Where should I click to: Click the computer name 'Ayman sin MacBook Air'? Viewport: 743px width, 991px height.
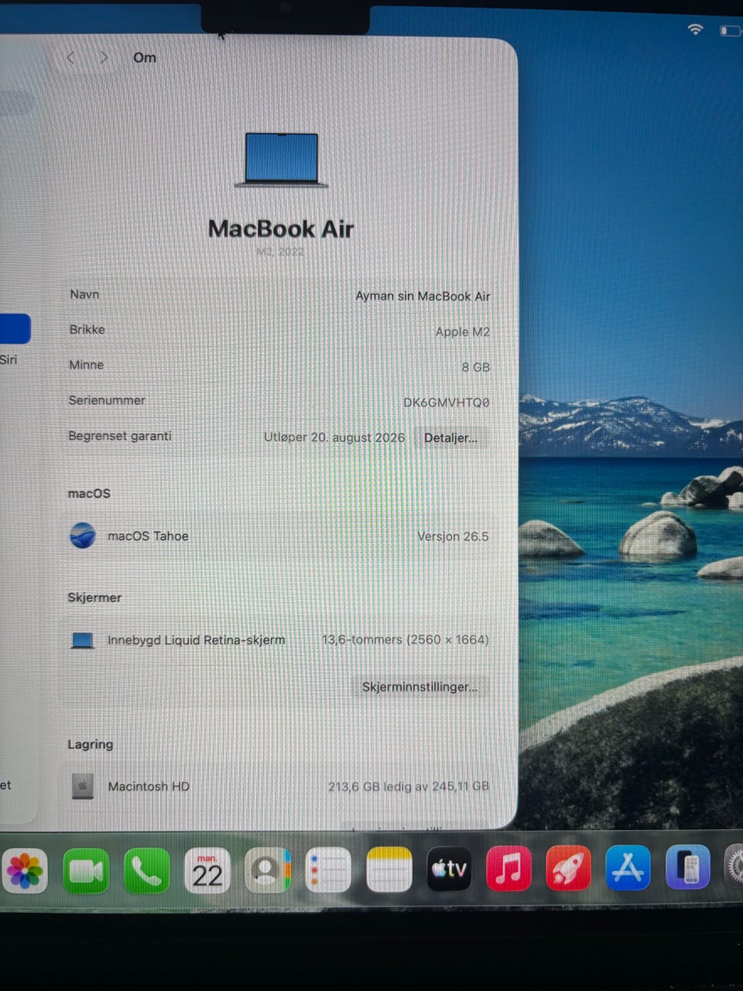(423, 296)
